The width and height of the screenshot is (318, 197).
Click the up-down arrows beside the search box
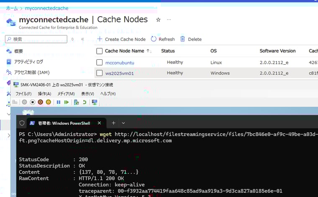(72, 39)
